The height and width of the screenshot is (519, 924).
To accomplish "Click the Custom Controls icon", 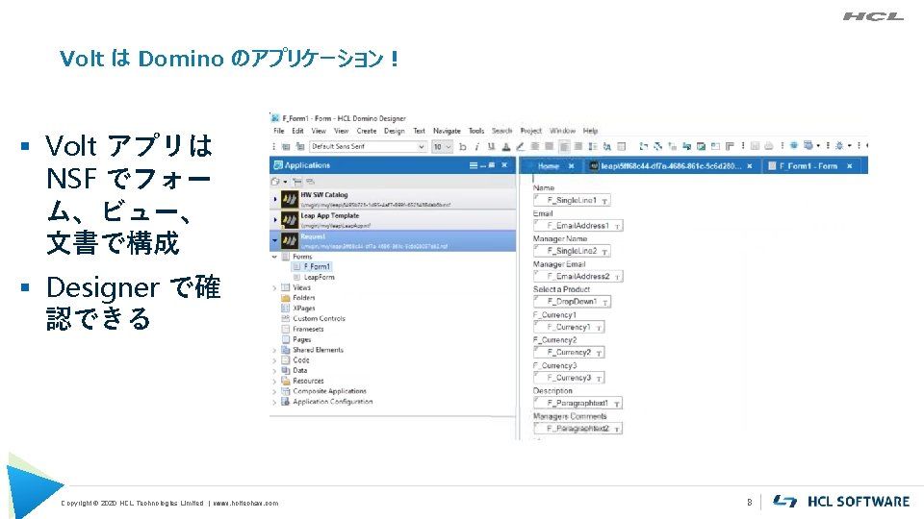I will pos(286,318).
